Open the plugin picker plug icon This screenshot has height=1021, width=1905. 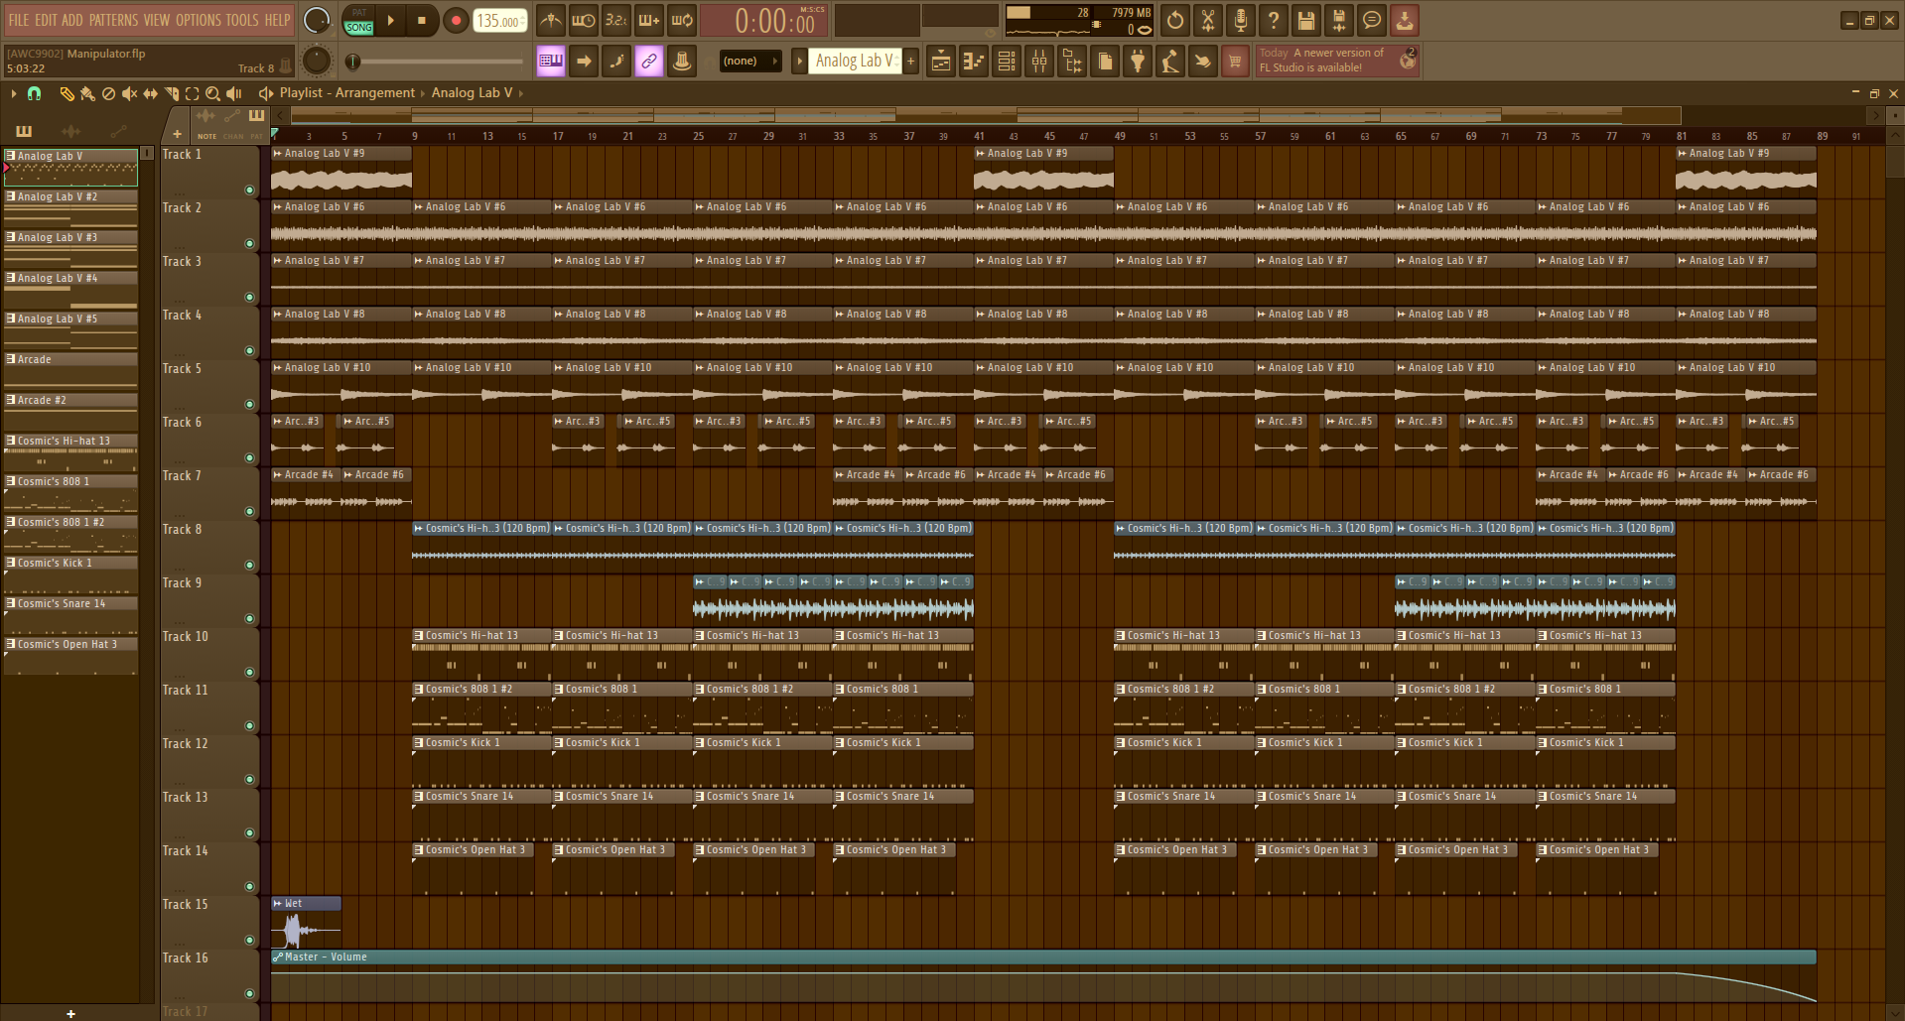[x=1138, y=62]
